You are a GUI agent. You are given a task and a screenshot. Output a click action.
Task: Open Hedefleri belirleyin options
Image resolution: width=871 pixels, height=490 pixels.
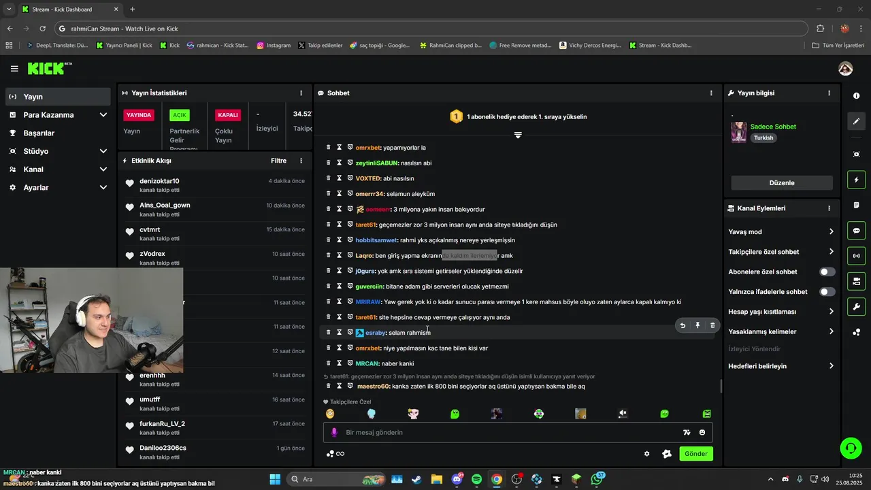tap(781, 366)
